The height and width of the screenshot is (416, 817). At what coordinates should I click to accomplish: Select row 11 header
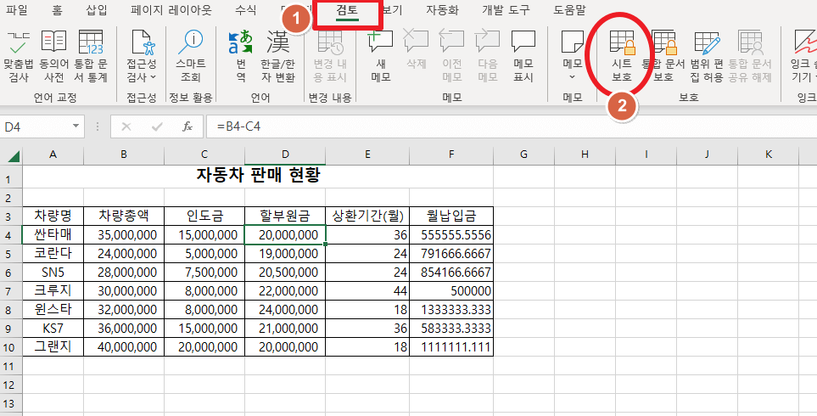tap(11, 366)
